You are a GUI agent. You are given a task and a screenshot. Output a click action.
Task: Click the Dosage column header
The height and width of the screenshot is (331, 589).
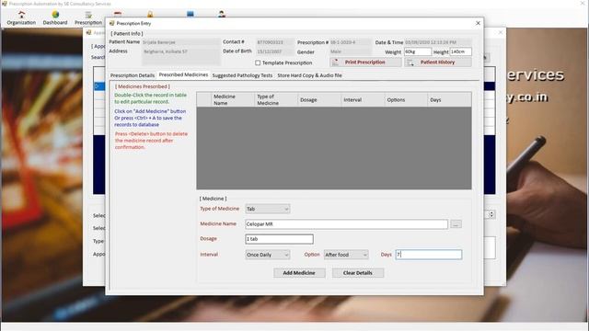[x=319, y=100]
